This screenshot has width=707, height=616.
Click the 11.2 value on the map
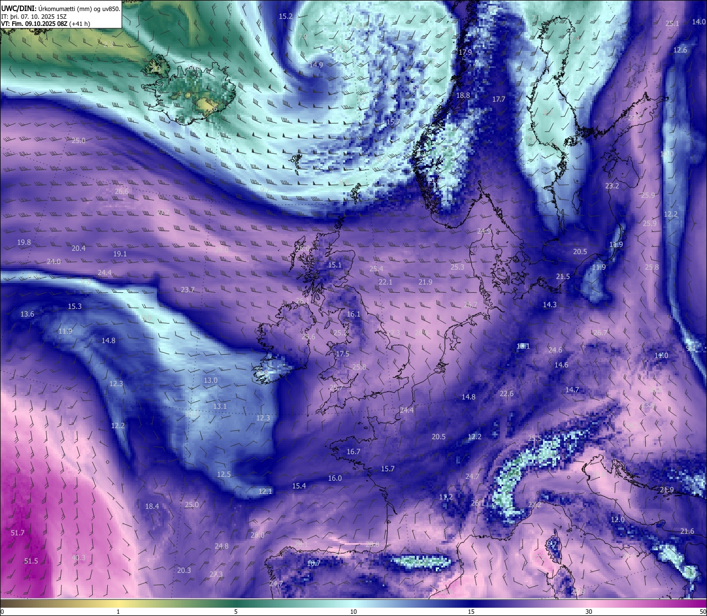(x=446, y=497)
